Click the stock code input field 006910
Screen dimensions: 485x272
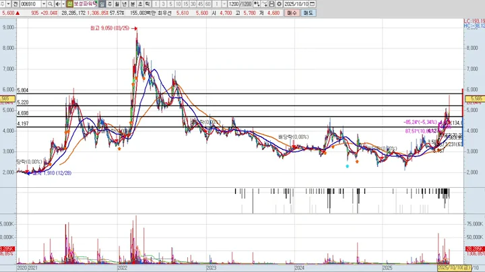coord(31,4)
